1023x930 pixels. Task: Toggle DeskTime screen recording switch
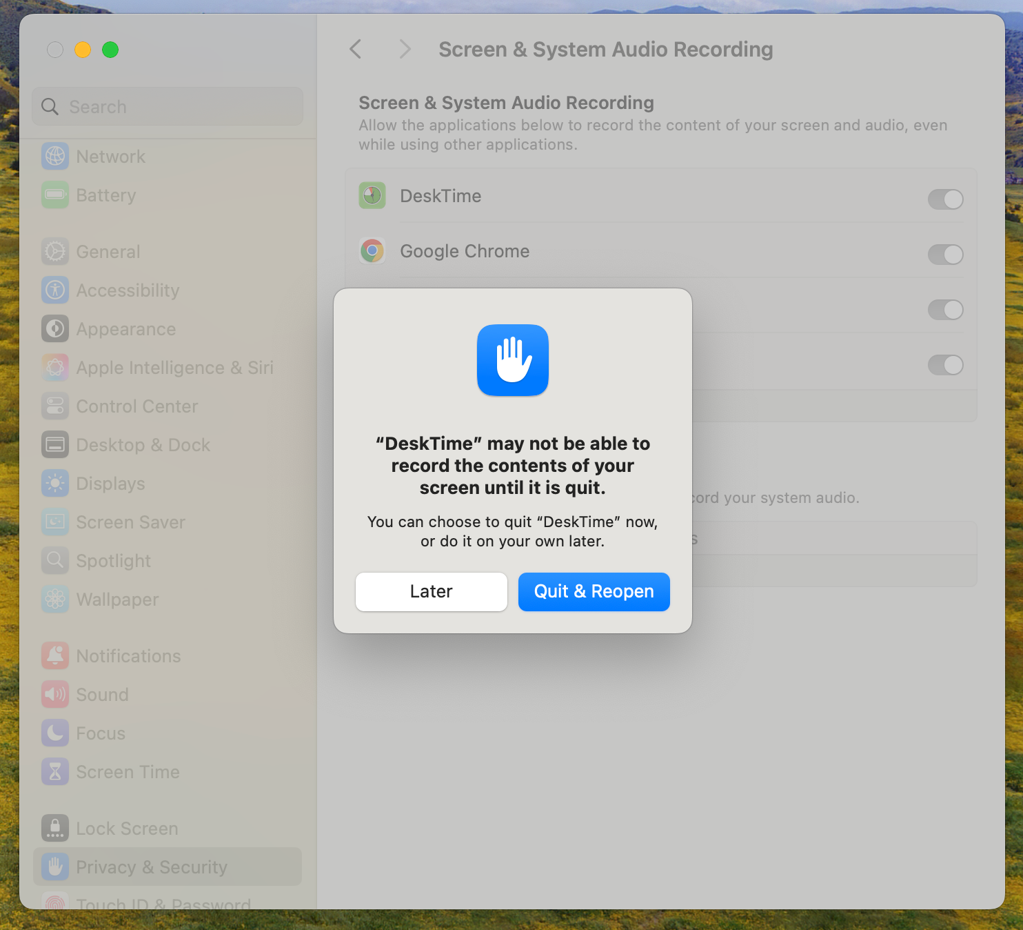[945, 199]
